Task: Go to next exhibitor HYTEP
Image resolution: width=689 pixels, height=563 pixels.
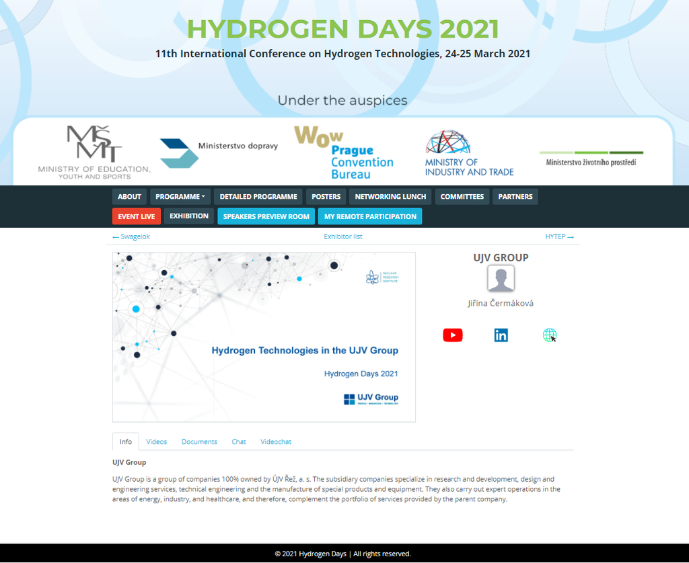Action: tap(559, 236)
